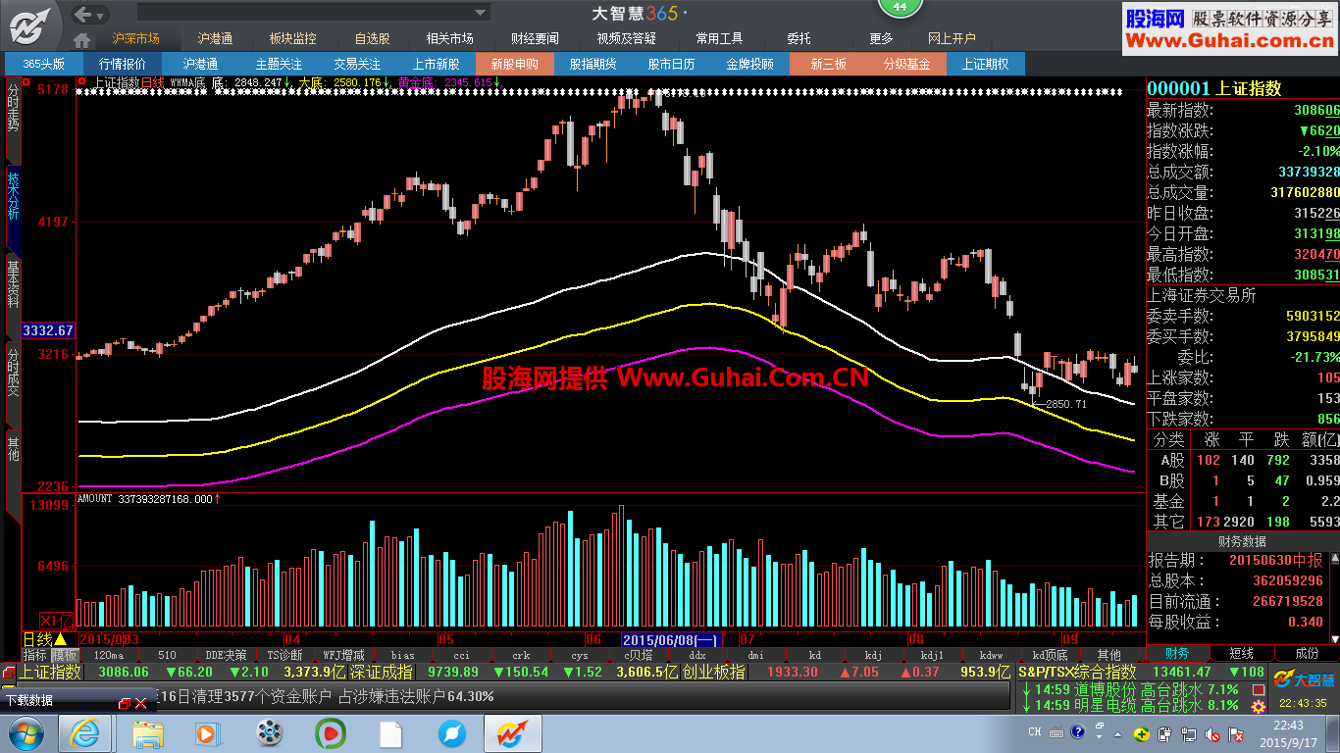Open the 常用工具 menu
1340x753 pixels.
pyautogui.click(x=719, y=39)
